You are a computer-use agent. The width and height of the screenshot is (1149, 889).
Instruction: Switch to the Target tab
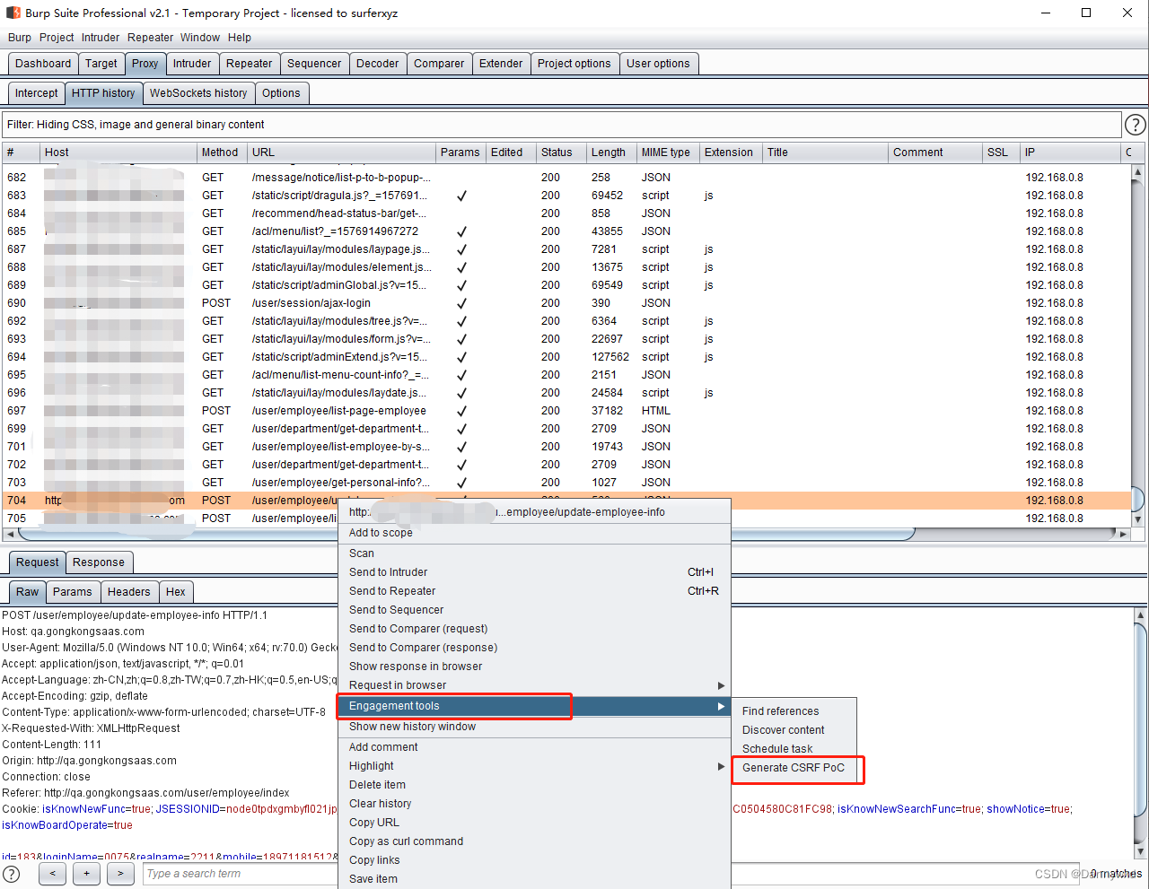click(101, 64)
